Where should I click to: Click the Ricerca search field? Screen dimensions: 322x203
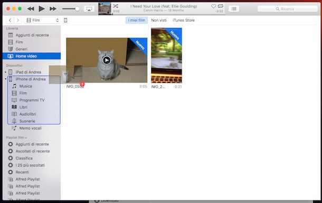click(288, 9)
